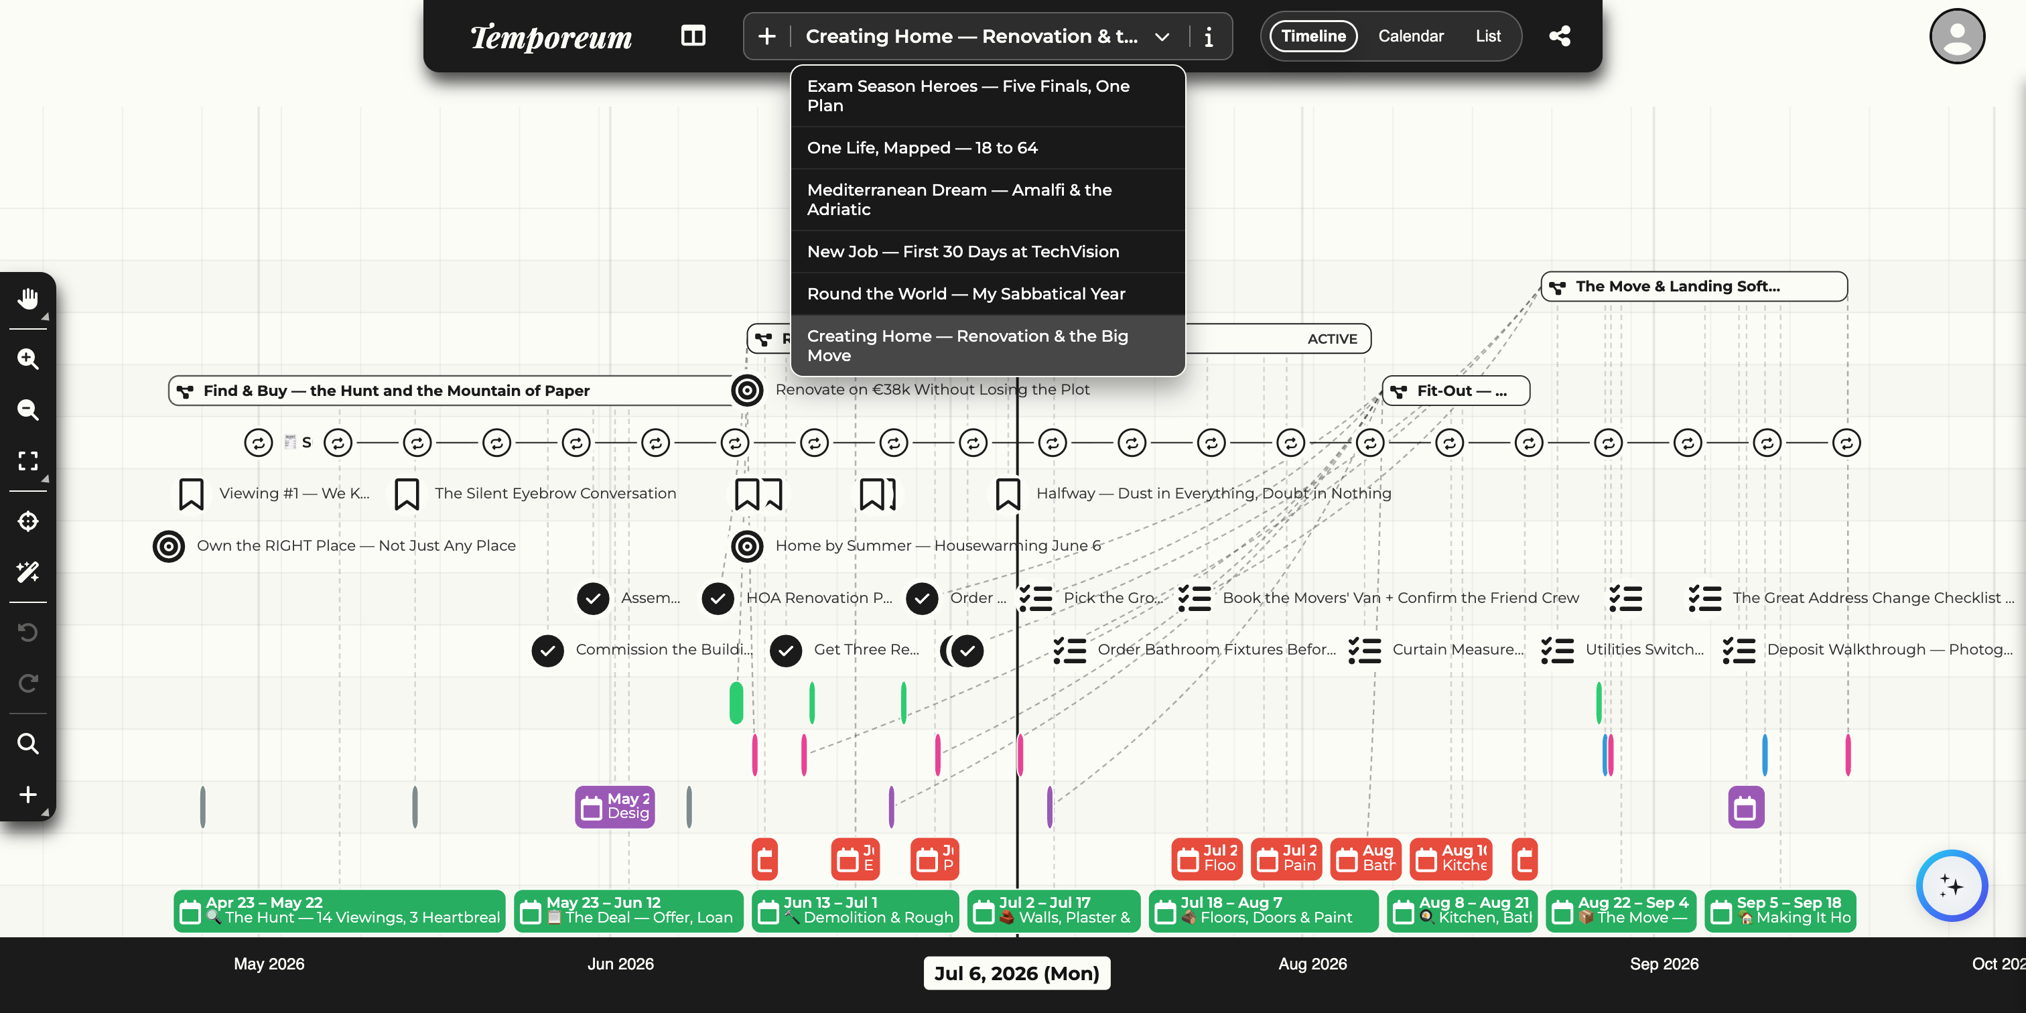Open the red Aug Kitche event card
Screen dimensions: 2026x1013
coord(1450,859)
